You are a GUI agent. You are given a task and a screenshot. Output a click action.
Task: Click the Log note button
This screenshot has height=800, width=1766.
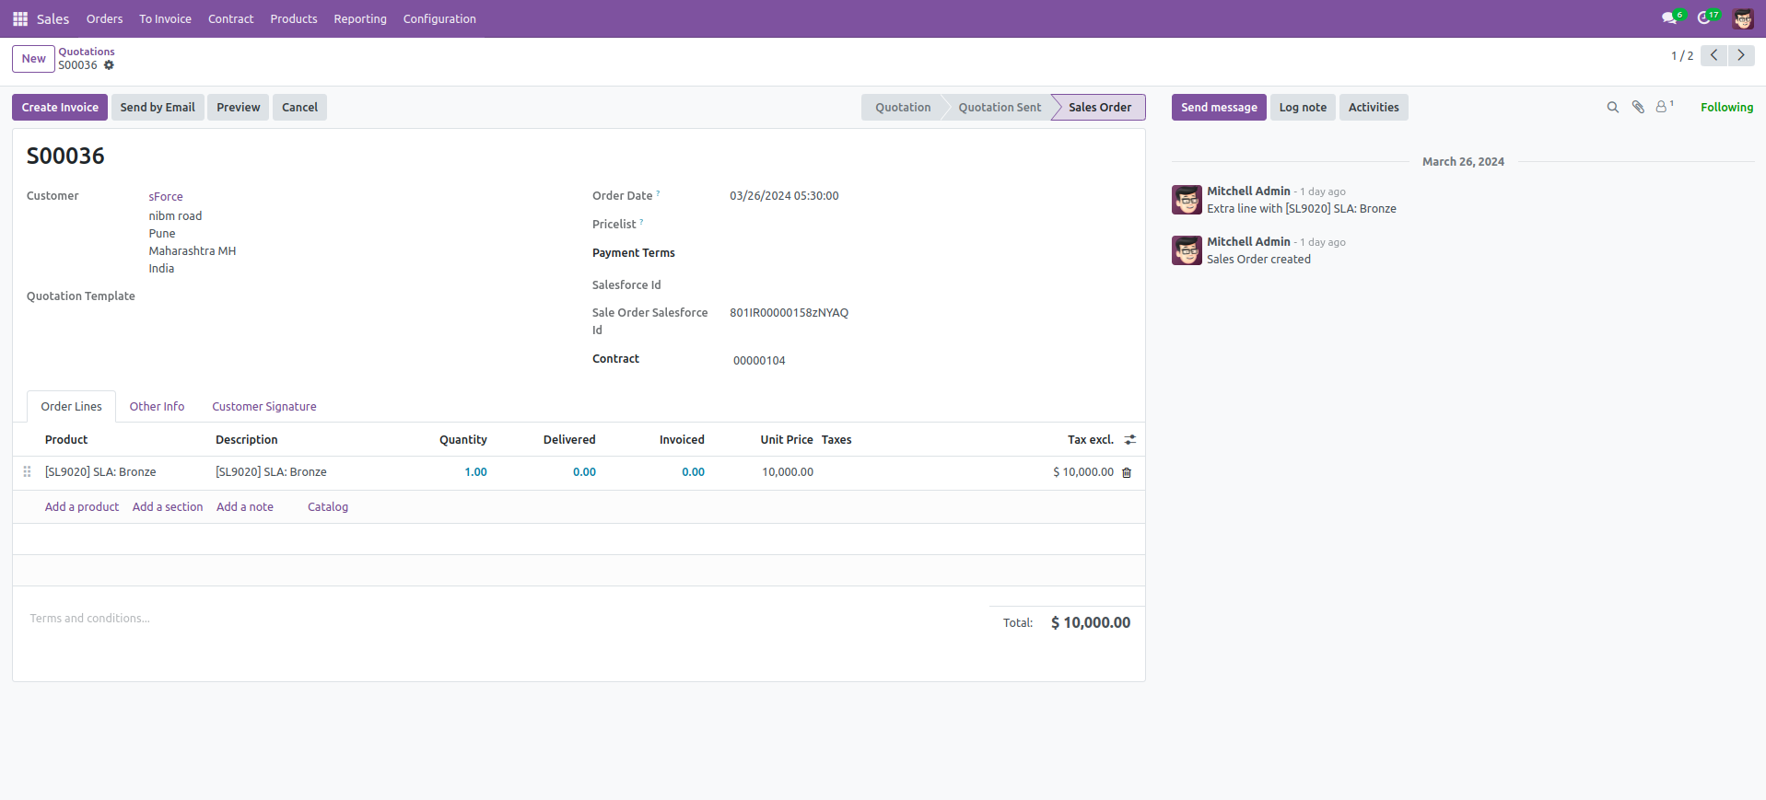pos(1303,108)
